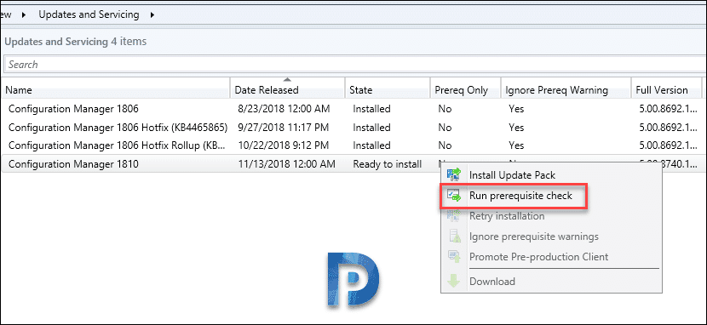Click Installed state for Configuration Manager 1806
The image size is (707, 325).
point(371,109)
